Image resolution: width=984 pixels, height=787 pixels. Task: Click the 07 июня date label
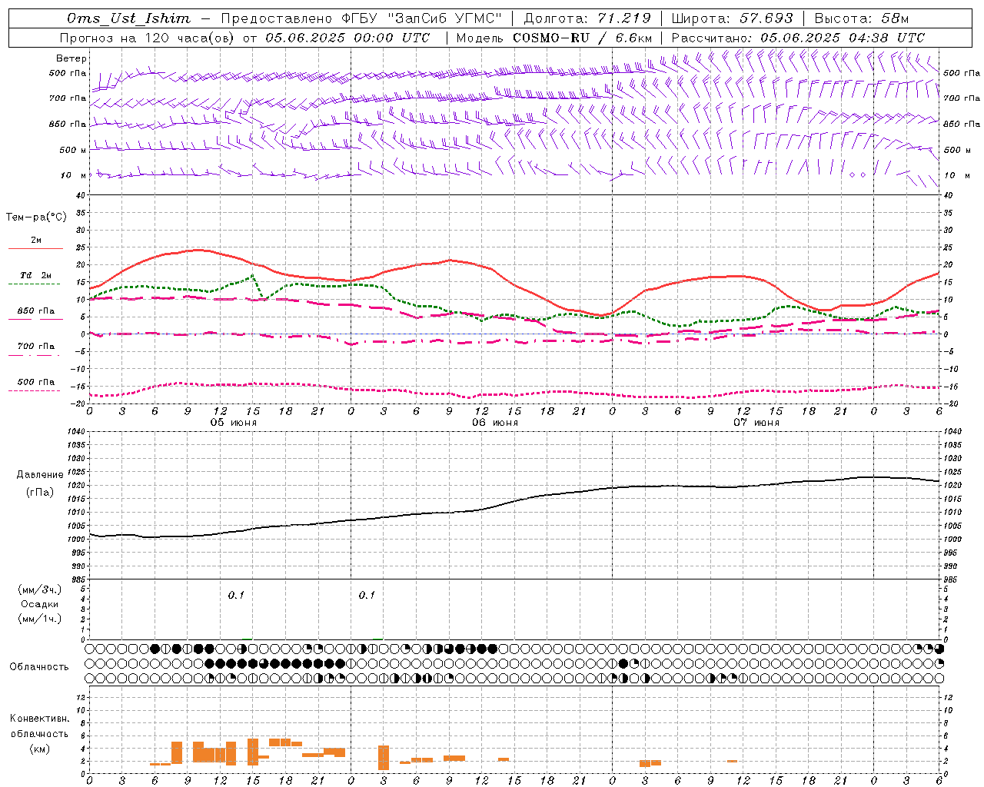tap(756, 423)
